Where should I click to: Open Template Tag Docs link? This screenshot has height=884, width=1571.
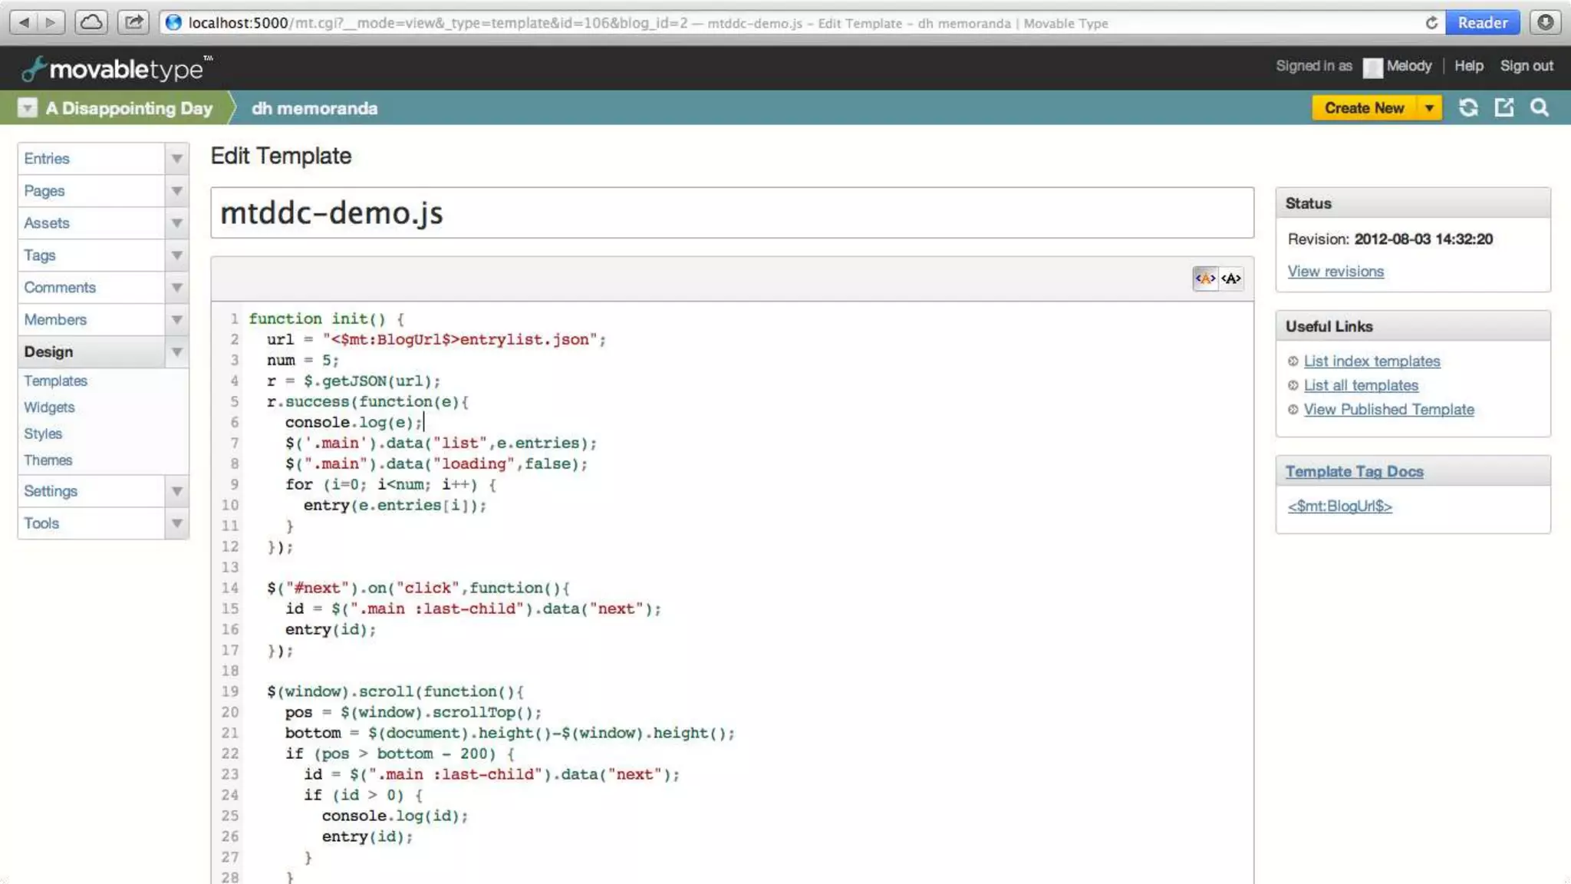[x=1354, y=471]
